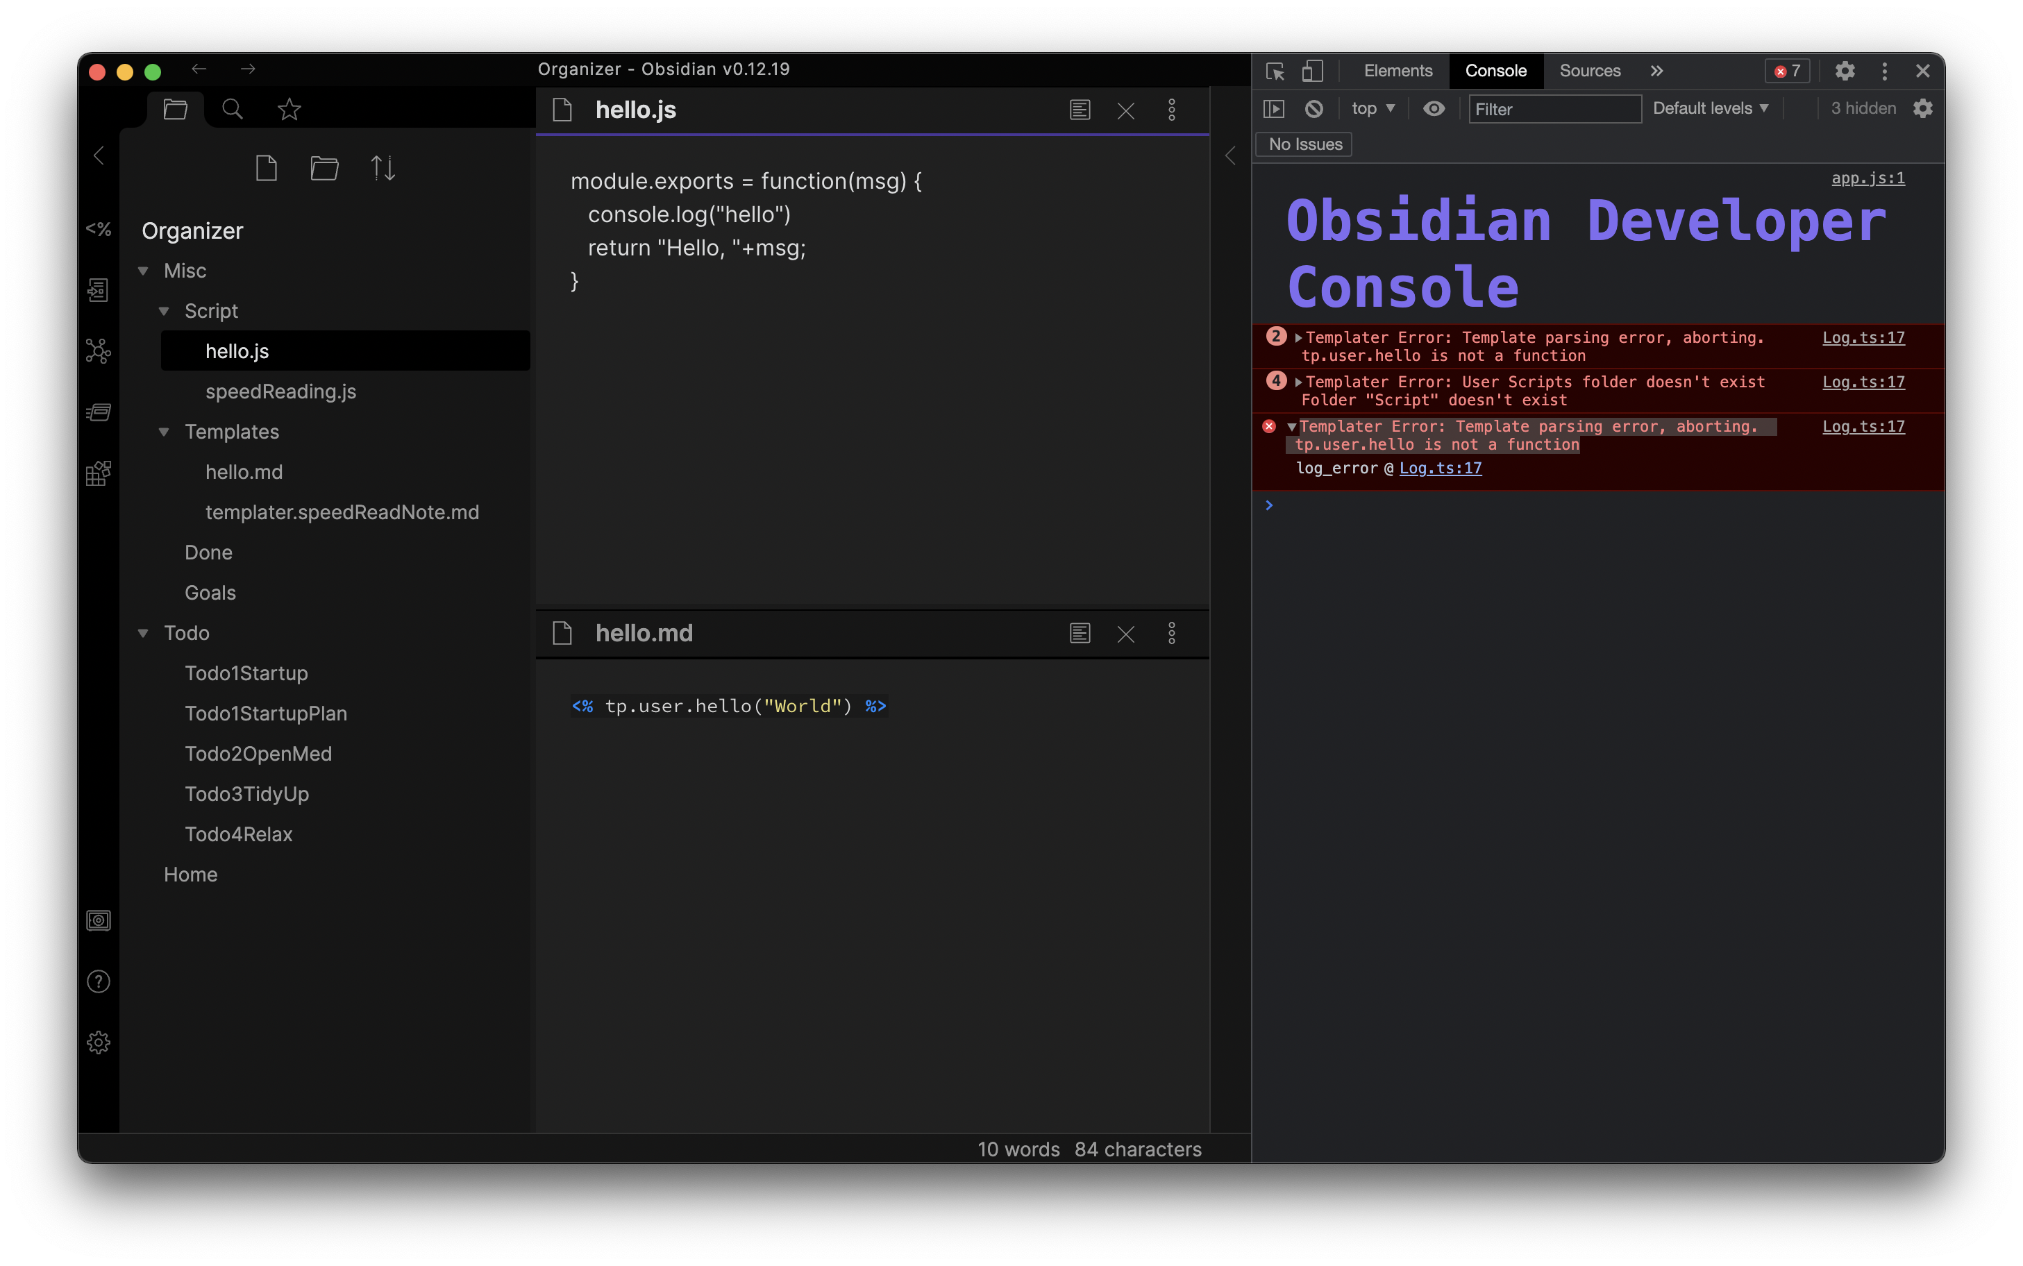Collapse the Todo folder
Screen dimensions: 2023x1266
[x=143, y=633]
